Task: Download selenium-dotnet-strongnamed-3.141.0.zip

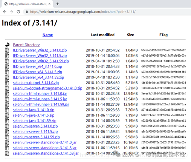Action: point(47,88)
